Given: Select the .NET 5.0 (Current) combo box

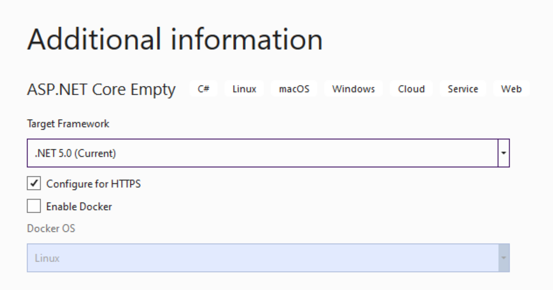Looking at the screenshot, I should (268, 153).
